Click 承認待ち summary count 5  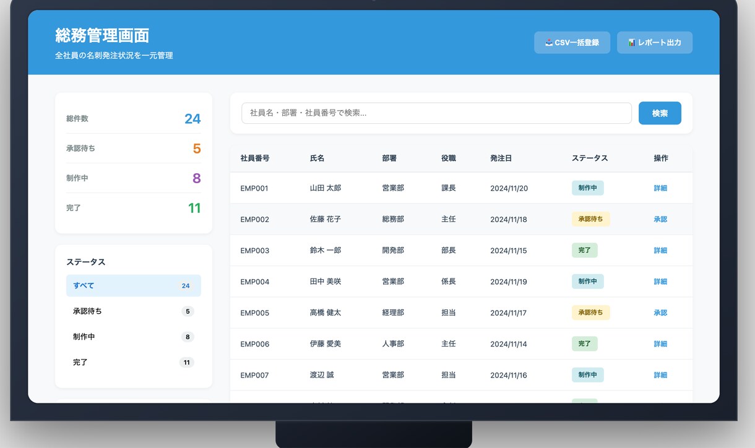coord(197,149)
